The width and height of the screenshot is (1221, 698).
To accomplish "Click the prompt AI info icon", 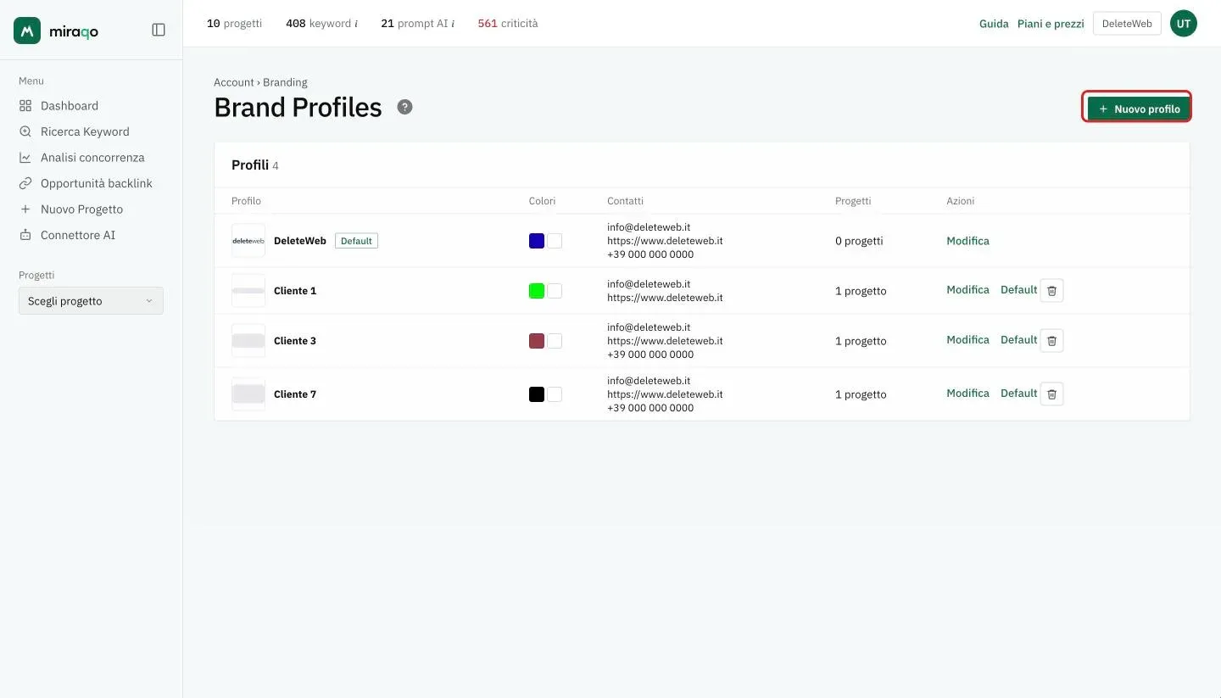I will click(453, 24).
